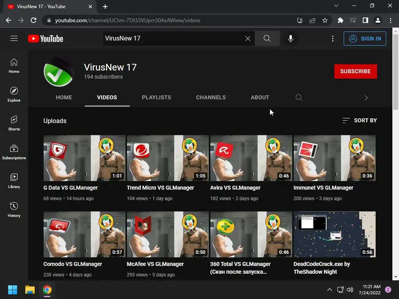Image resolution: width=399 pixels, height=299 pixels.
Task: Open G Data VS GLManager title
Action: click(x=71, y=188)
